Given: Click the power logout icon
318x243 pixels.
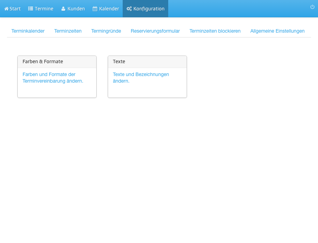Looking at the screenshot, I should point(312,7).
